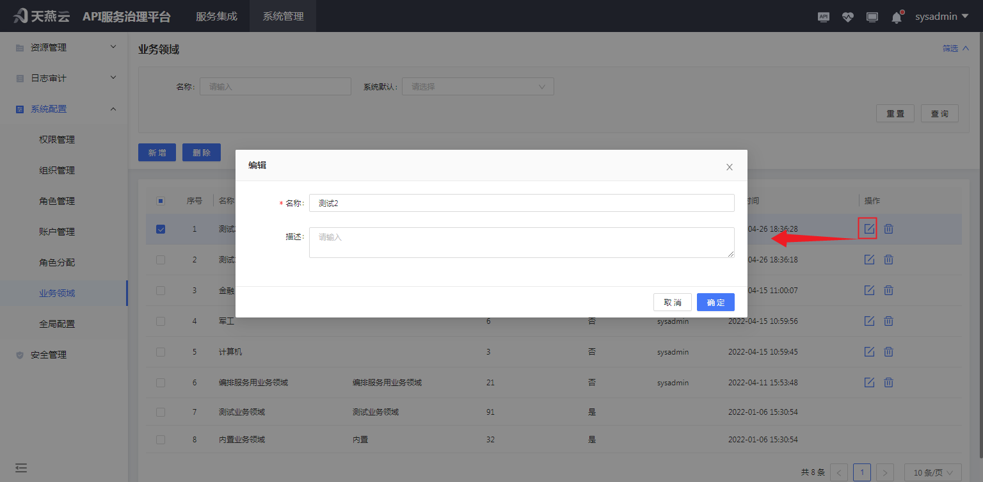Click the health monitoring heart icon
Image resolution: width=983 pixels, height=482 pixels.
point(847,17)
